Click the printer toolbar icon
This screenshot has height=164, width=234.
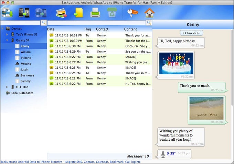pos(95,13)
